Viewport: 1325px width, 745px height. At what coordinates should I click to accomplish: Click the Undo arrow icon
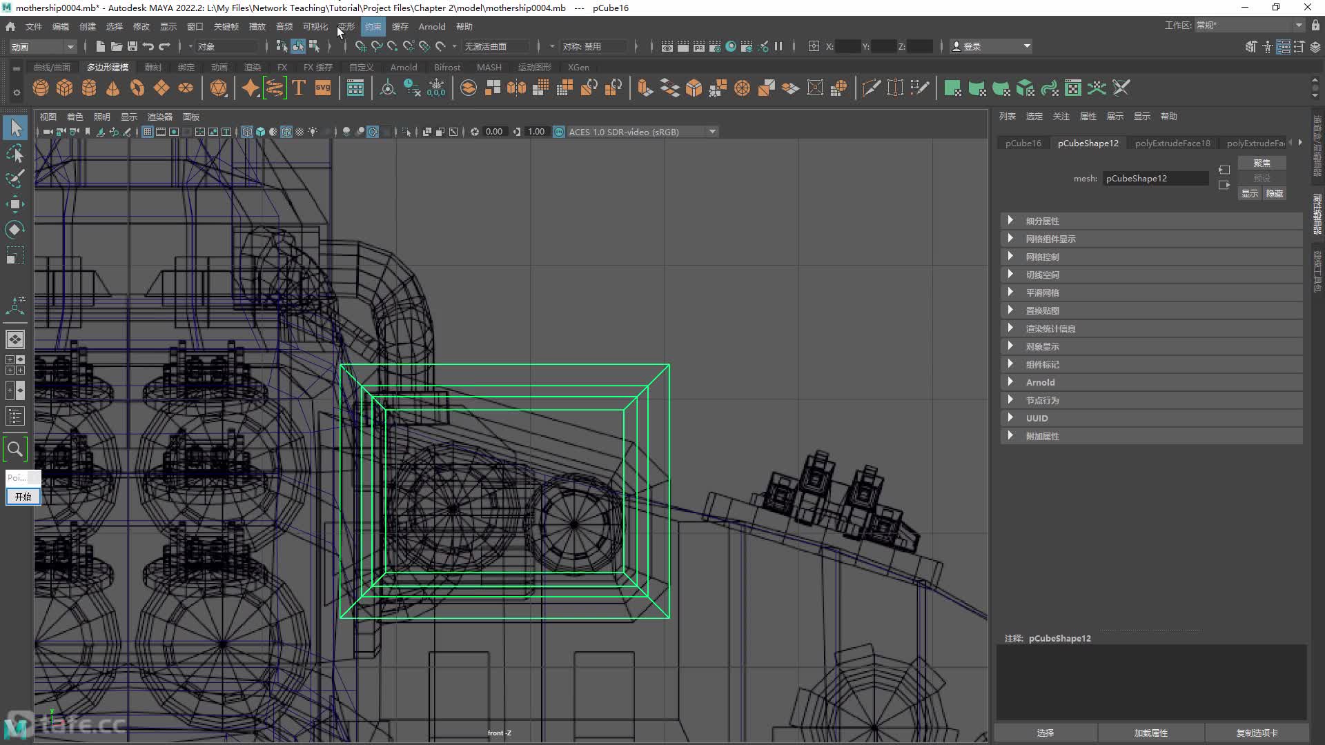(148, 46)
